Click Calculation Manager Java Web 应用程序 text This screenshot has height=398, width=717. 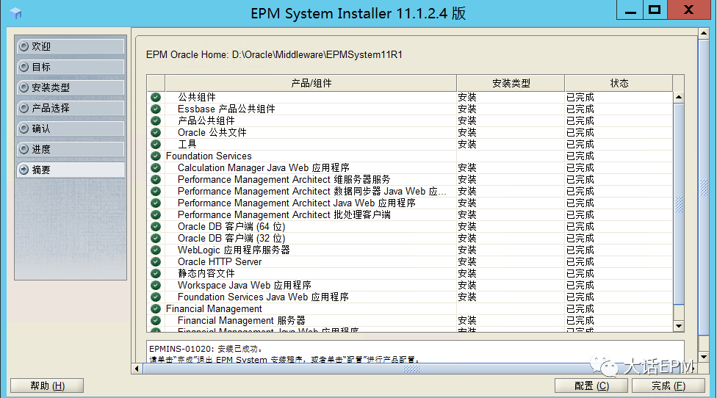point(264,167)
